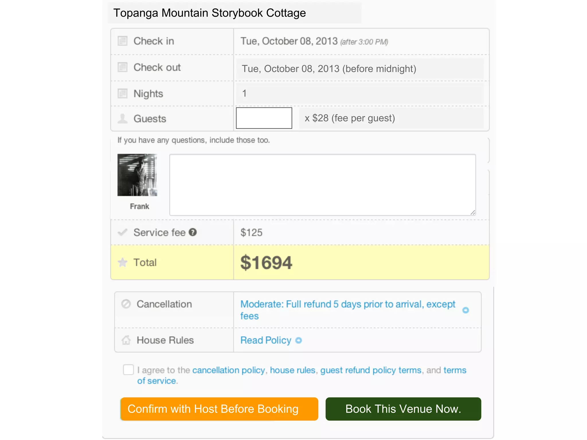Open the guest refund policy terms link
Image resolution: width=587 pixels, height=440 pixels.
[371, 370]
